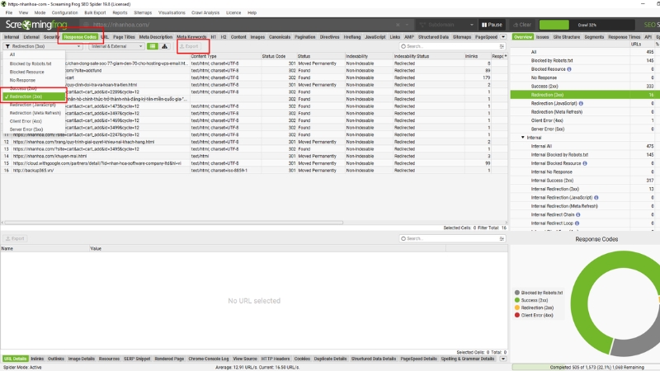The width and height of the screenshot is (660, 371).
Task: Add column with plus icon
Action: pyautogui.click(x=505, y=56)
